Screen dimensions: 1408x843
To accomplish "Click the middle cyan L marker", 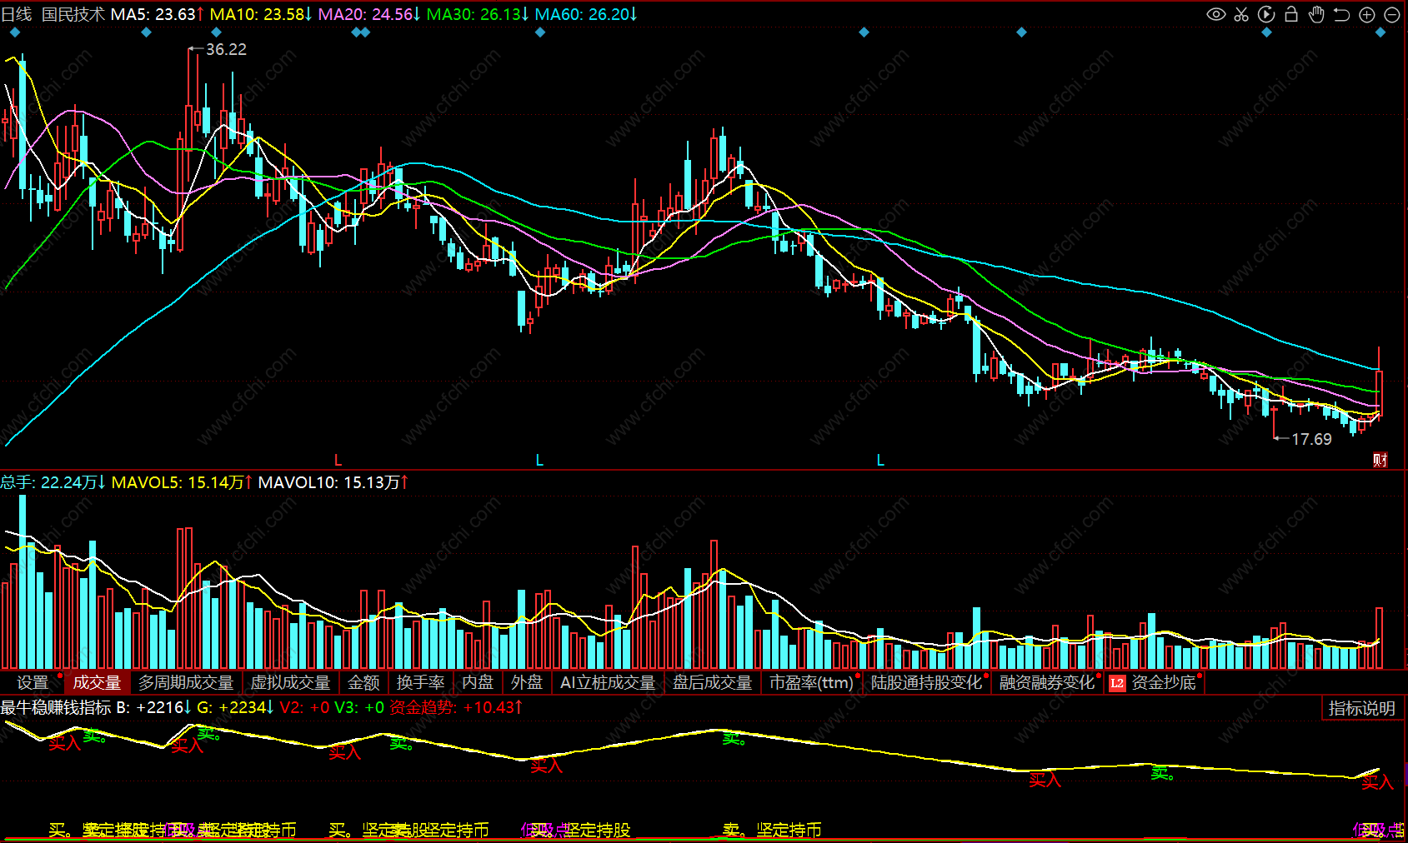I will (x=539, y=461).
